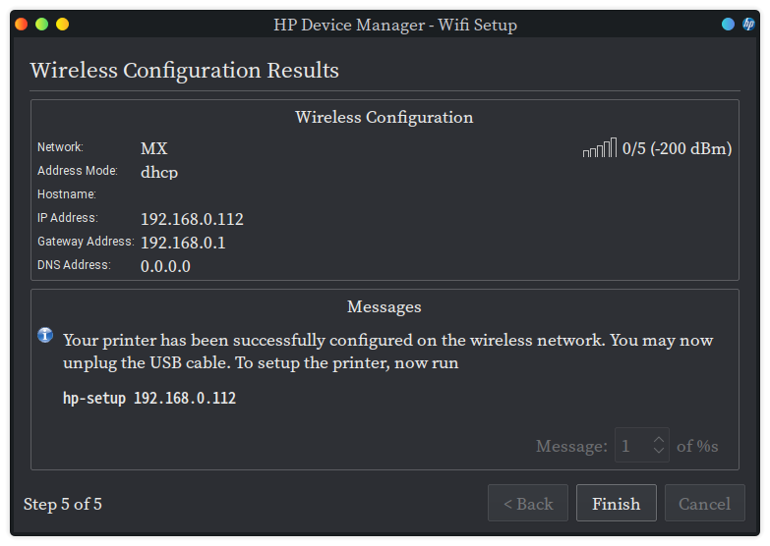
Task: Click the yellow window control button
Action: click(x=62, y=25)
